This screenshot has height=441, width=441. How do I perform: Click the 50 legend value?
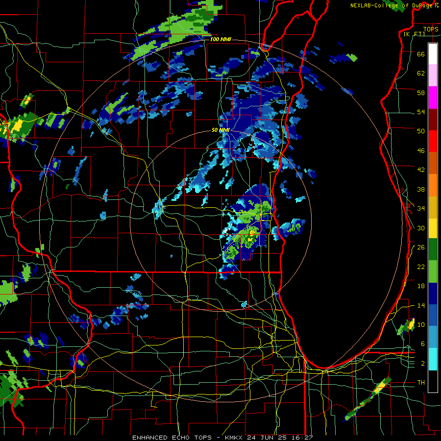[x=421, y=131]
